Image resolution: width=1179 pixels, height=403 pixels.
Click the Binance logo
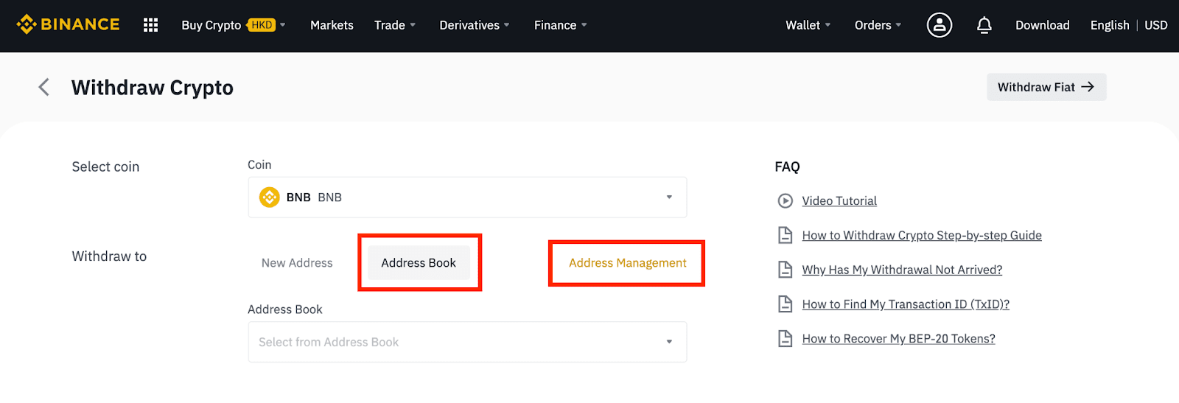point(68,25)
